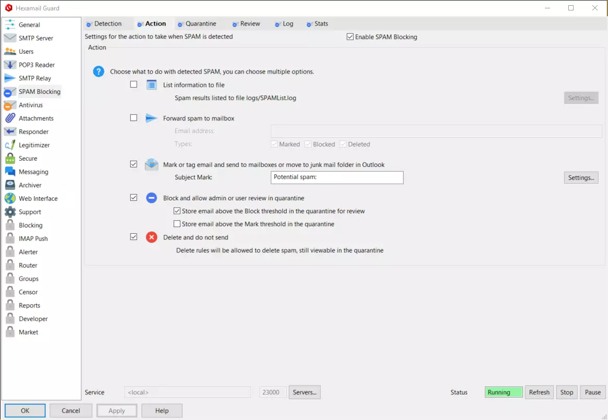Switch to the Quarantine tab
Image resolution: width=608 pixels, height=420 pixels.
tap(200, 24)
